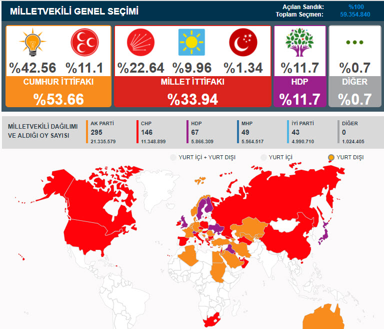Click Svalbard islands on the map
This screenshot has height=329, width=384.
click(x=200, y=181)
